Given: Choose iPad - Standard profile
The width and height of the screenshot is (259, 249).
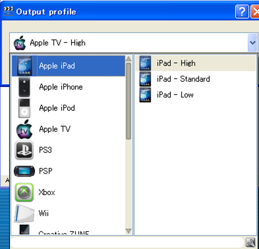Looking at the screenshot, I should (195, 79).
